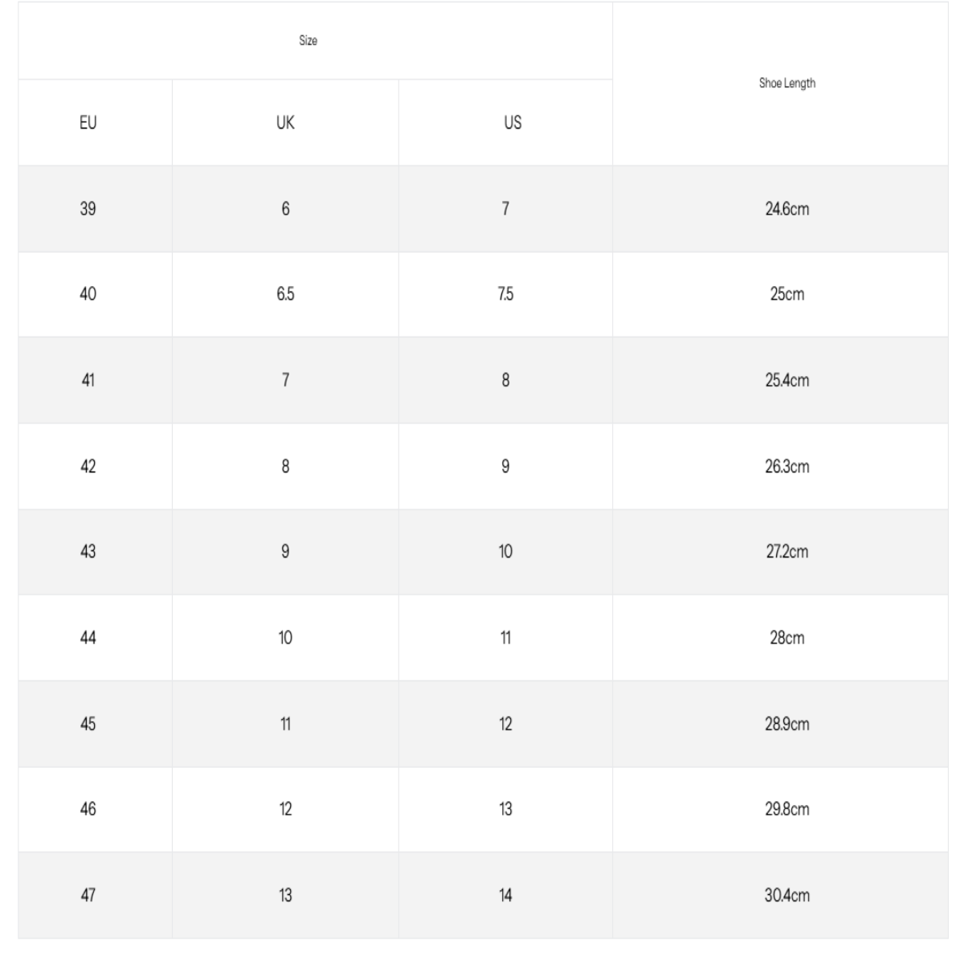This screenshot has width=964, height=964.
Task: Click EU size 42 cell
Action: coord(88,466)
